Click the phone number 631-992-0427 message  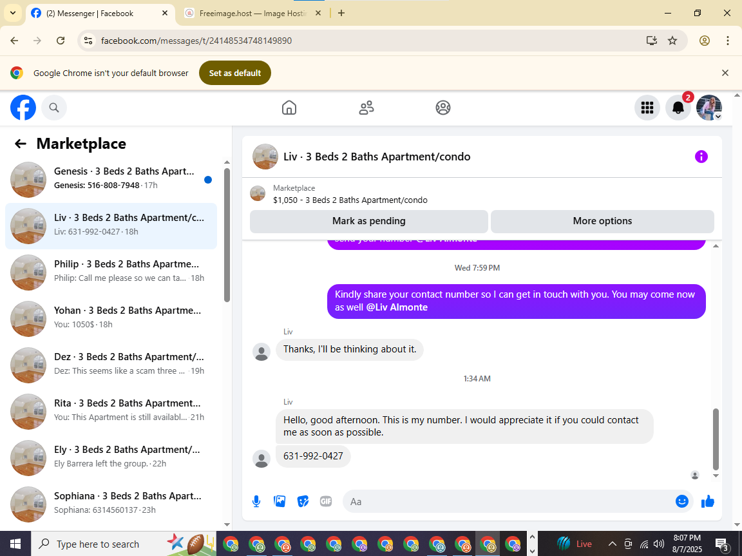pyautogui.click(x=313, y=456)
